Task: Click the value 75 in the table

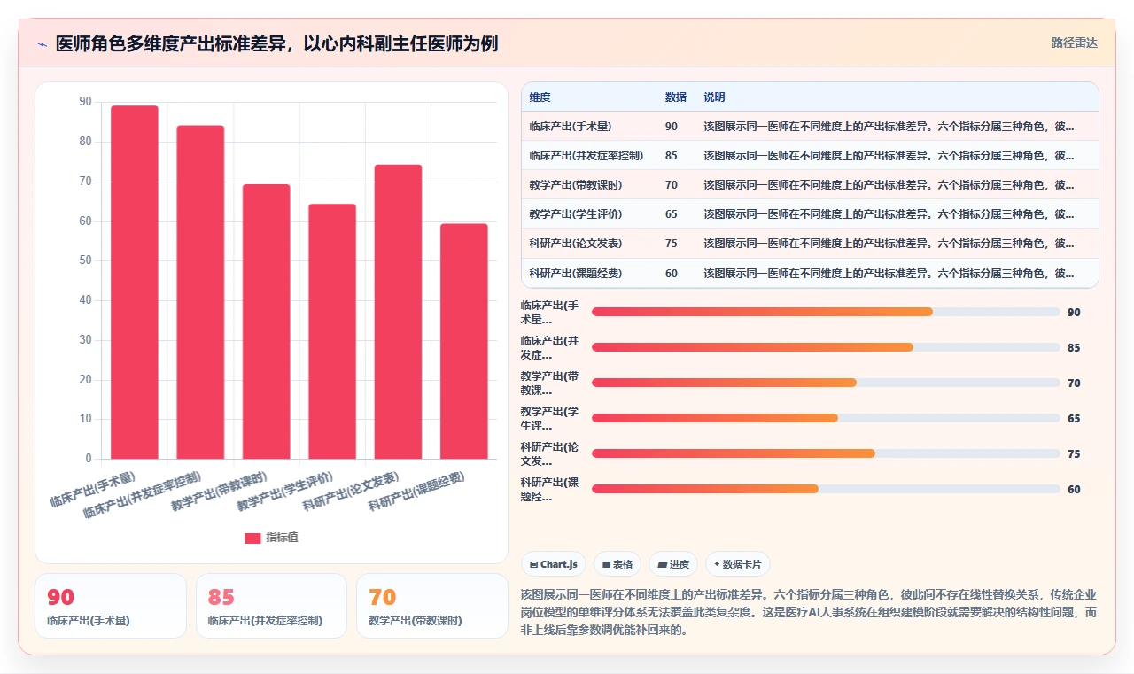Action: [x=672, y=244]
